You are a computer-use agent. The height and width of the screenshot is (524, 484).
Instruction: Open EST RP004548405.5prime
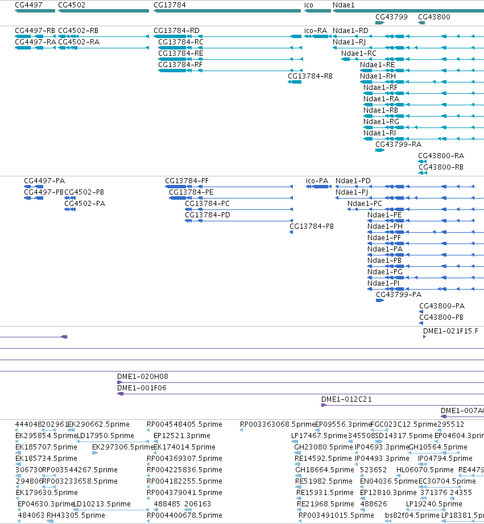[184, 424]
